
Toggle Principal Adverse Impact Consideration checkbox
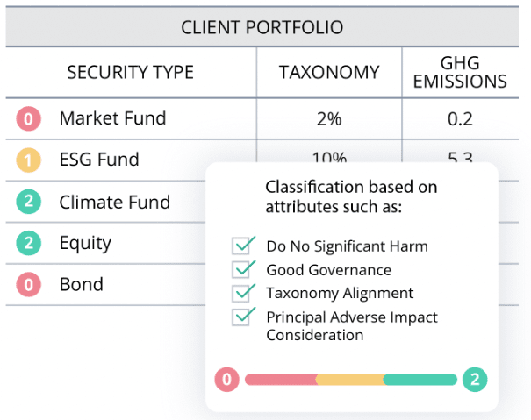243,317
